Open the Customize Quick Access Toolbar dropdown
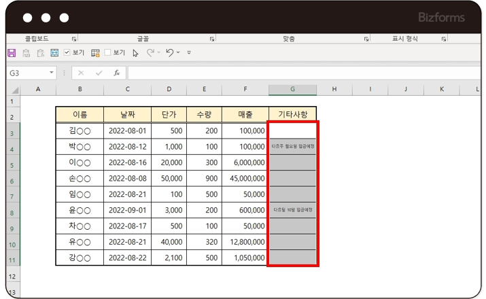 coord(189,52)
